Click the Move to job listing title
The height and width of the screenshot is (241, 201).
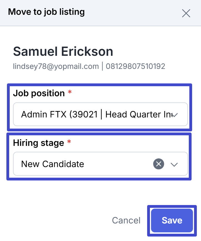[x=46, y=12]
